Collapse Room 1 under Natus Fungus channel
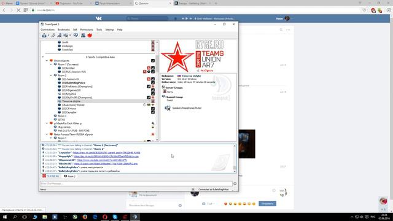This screenshot has width=393, height=221. point(51,138)
